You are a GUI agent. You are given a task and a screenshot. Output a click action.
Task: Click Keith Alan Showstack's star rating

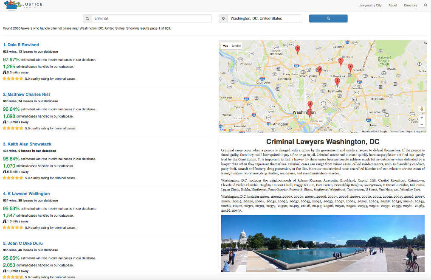13,178
